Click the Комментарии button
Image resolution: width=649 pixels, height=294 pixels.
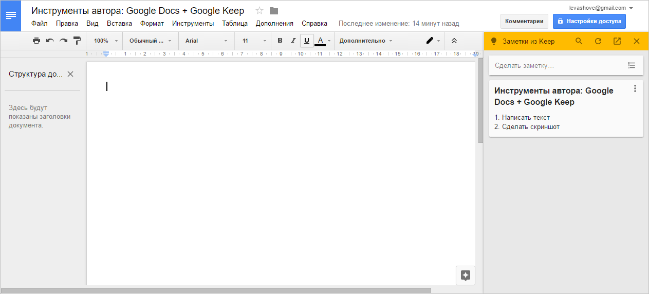524,21
